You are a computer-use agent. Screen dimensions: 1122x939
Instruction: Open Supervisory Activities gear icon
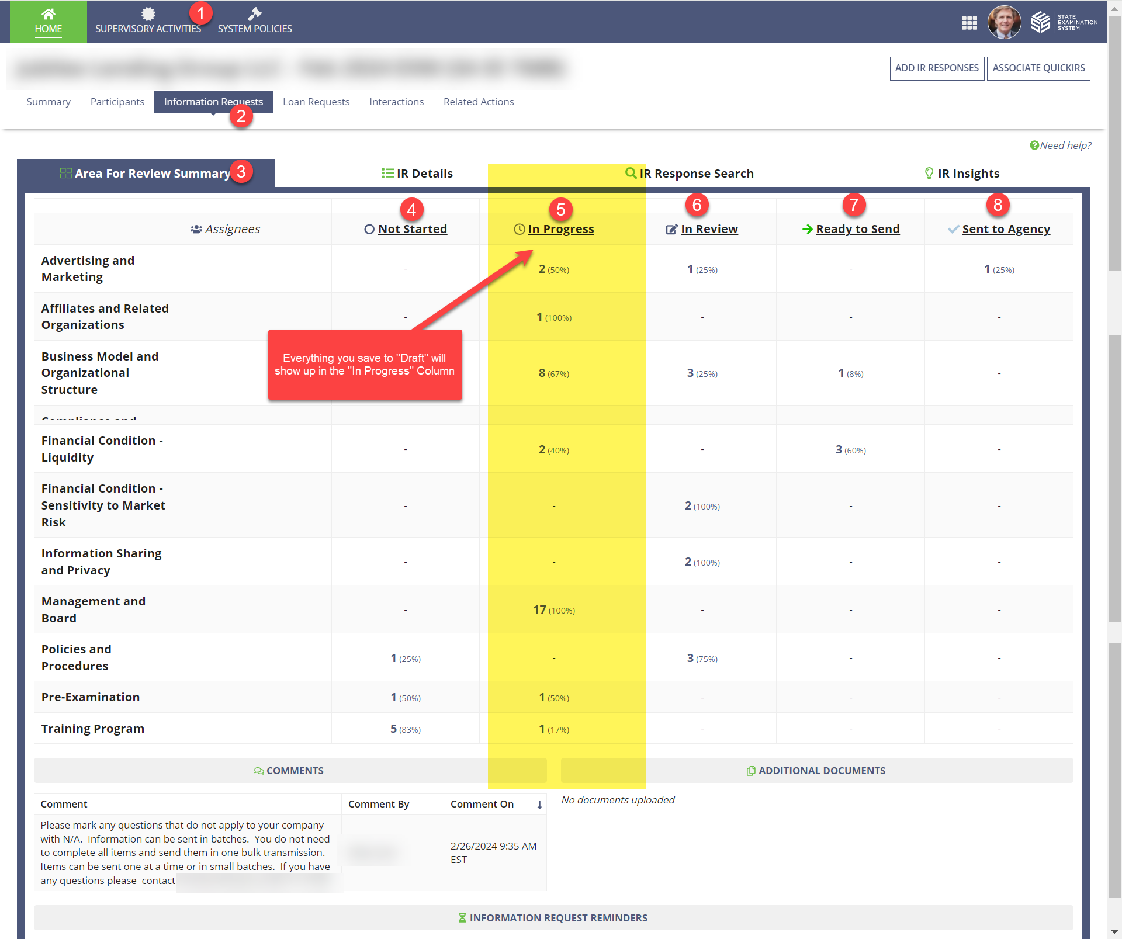click(148, 14)
